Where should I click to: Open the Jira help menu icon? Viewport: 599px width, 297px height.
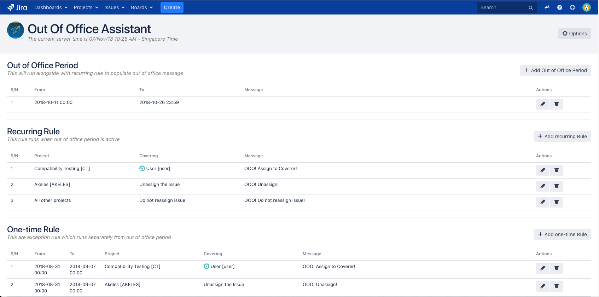coord(559,7)
